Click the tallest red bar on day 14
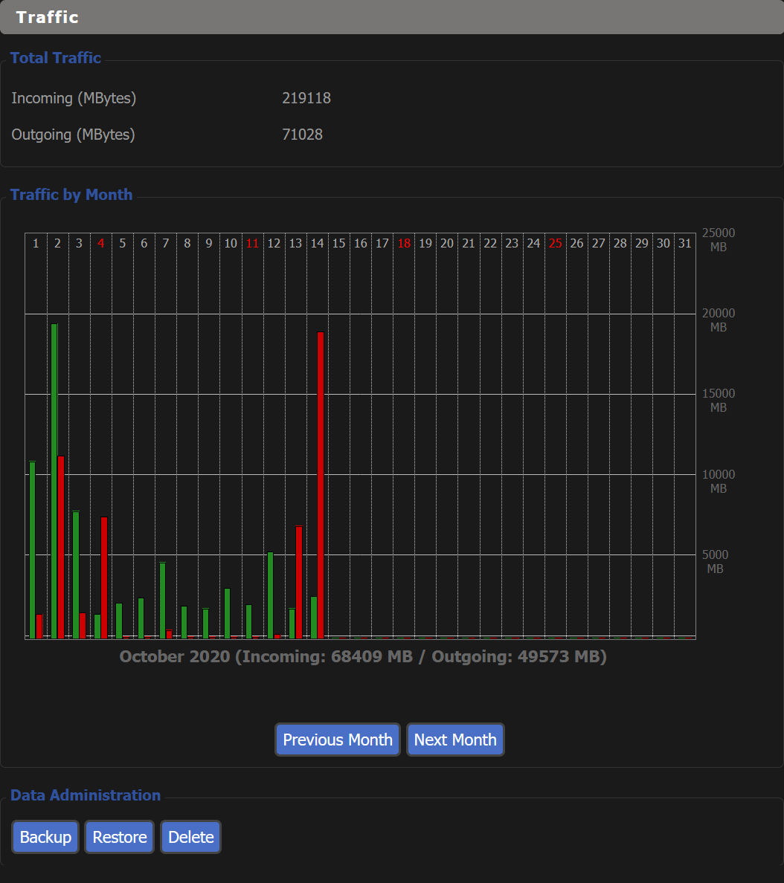This screenshot has height=883, width=784. pos(321,485)
